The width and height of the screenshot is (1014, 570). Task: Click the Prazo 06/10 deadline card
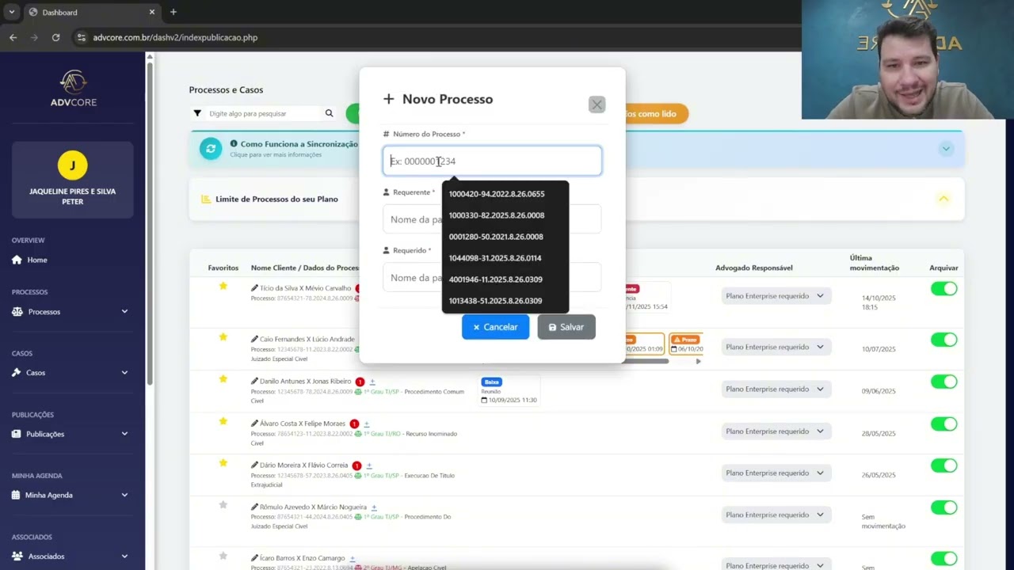click(686, 344)
